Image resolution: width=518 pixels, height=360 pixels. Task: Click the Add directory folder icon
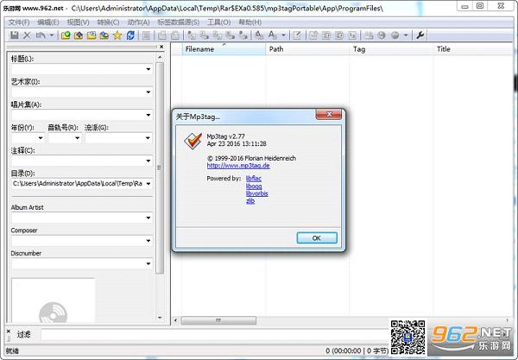point(79,35)
